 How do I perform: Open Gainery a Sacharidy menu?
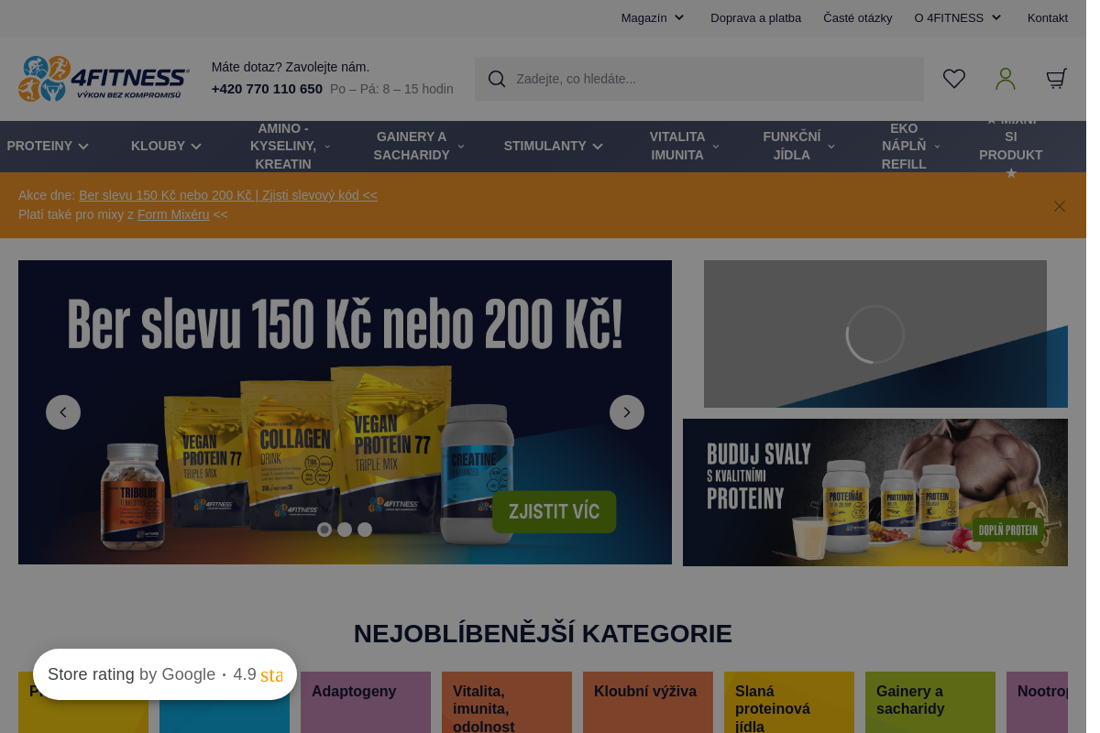pyautogui.click(x=419, y=146)
